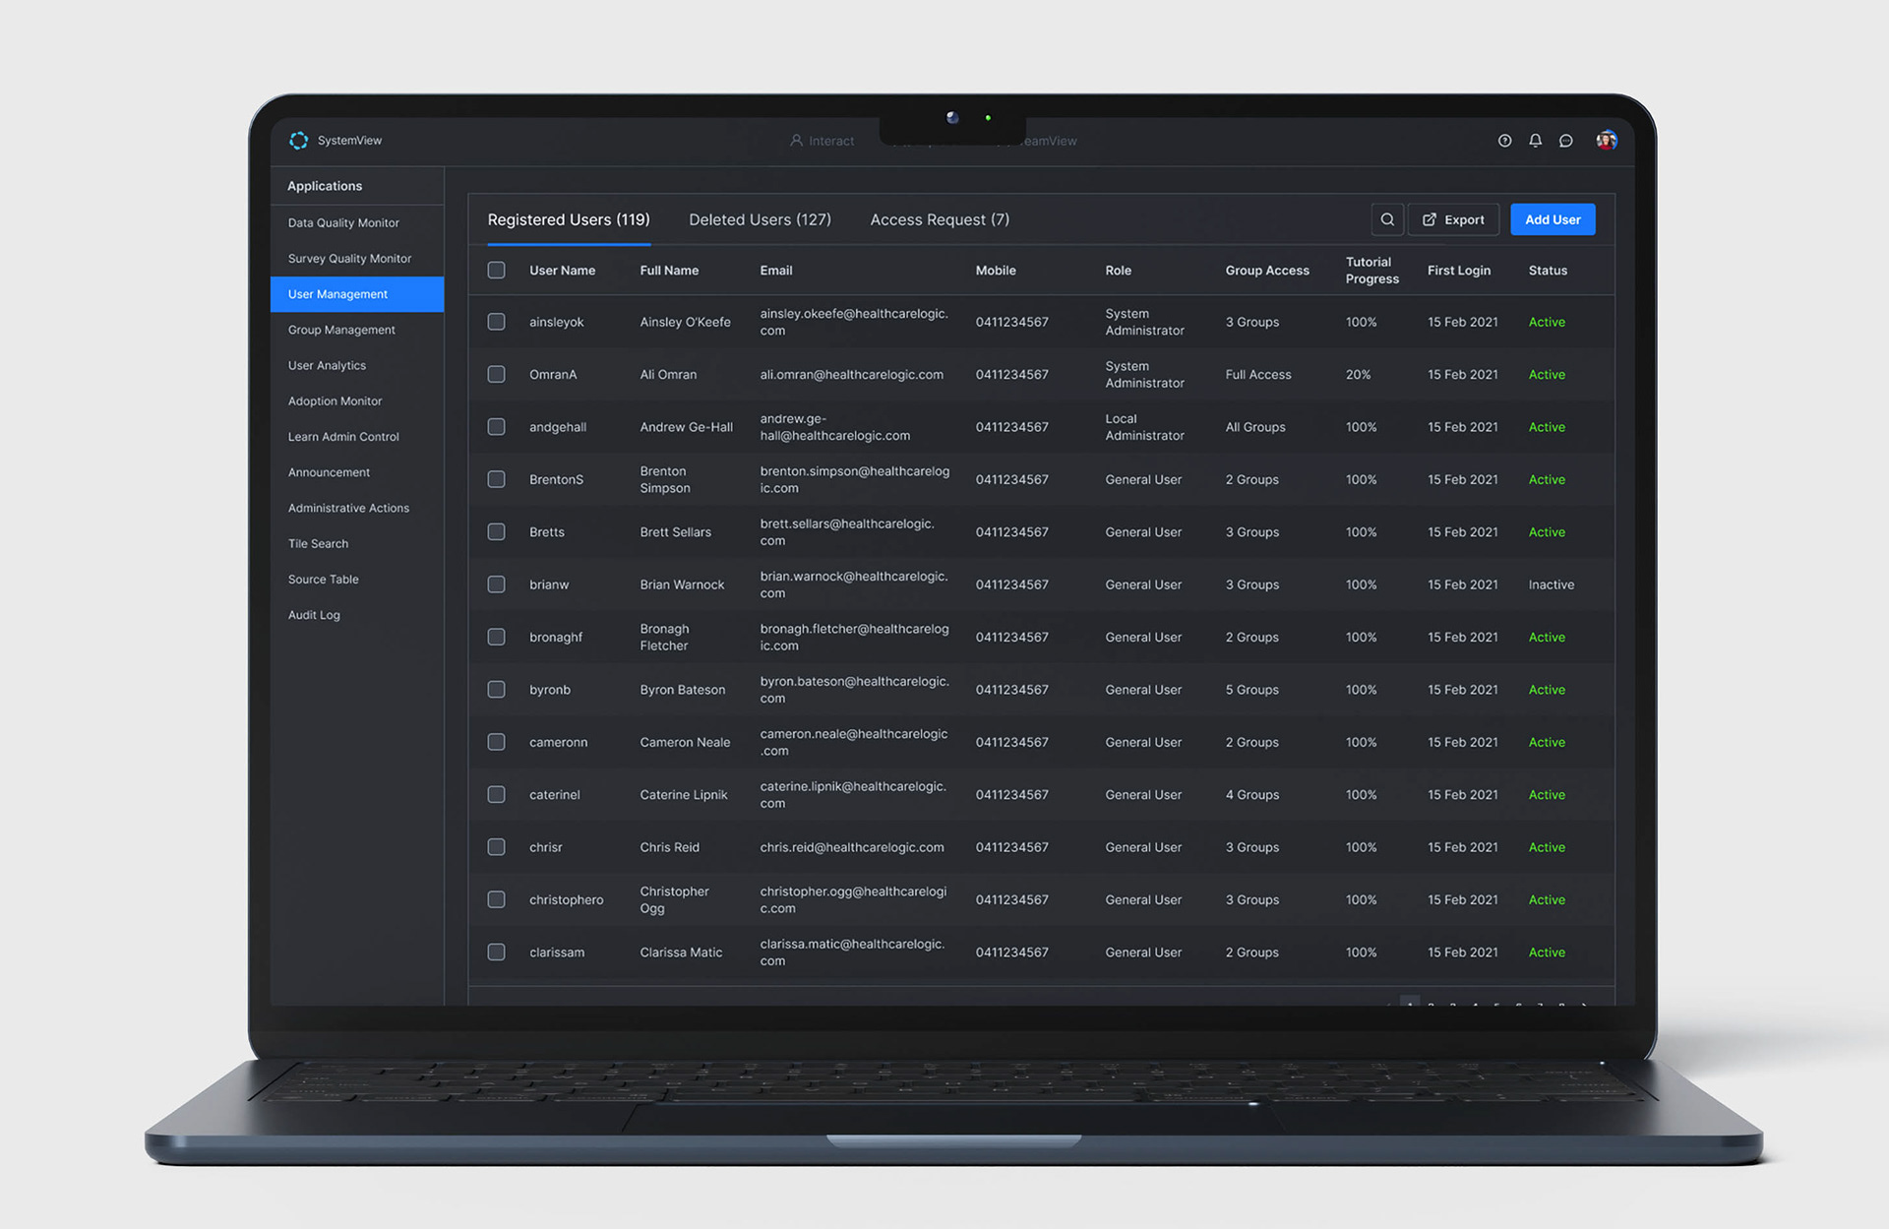1889x1229 pixels.
Task: Click the Role column header
Action: (x=1118, y=270)
